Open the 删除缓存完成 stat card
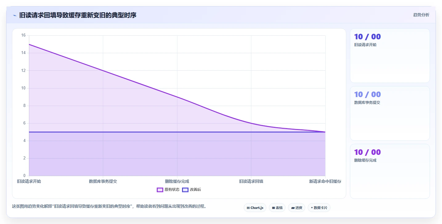The image size is (442, 224). coord(390,171)
